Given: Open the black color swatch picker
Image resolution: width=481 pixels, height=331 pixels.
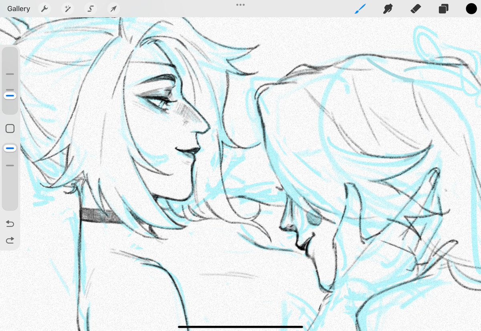Looking at the screenshot, I should coord(471,8).
